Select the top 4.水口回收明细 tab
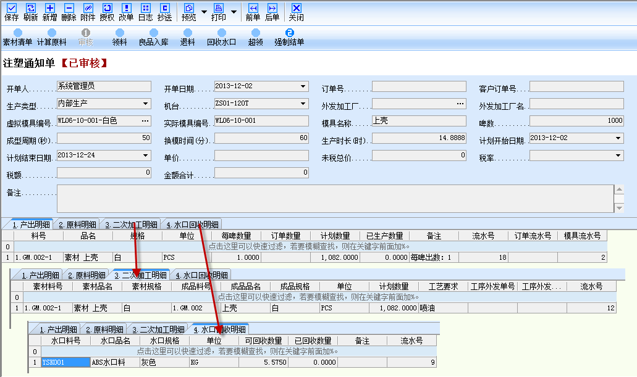This screenshot has width=637, height=377. pos(192,225)
